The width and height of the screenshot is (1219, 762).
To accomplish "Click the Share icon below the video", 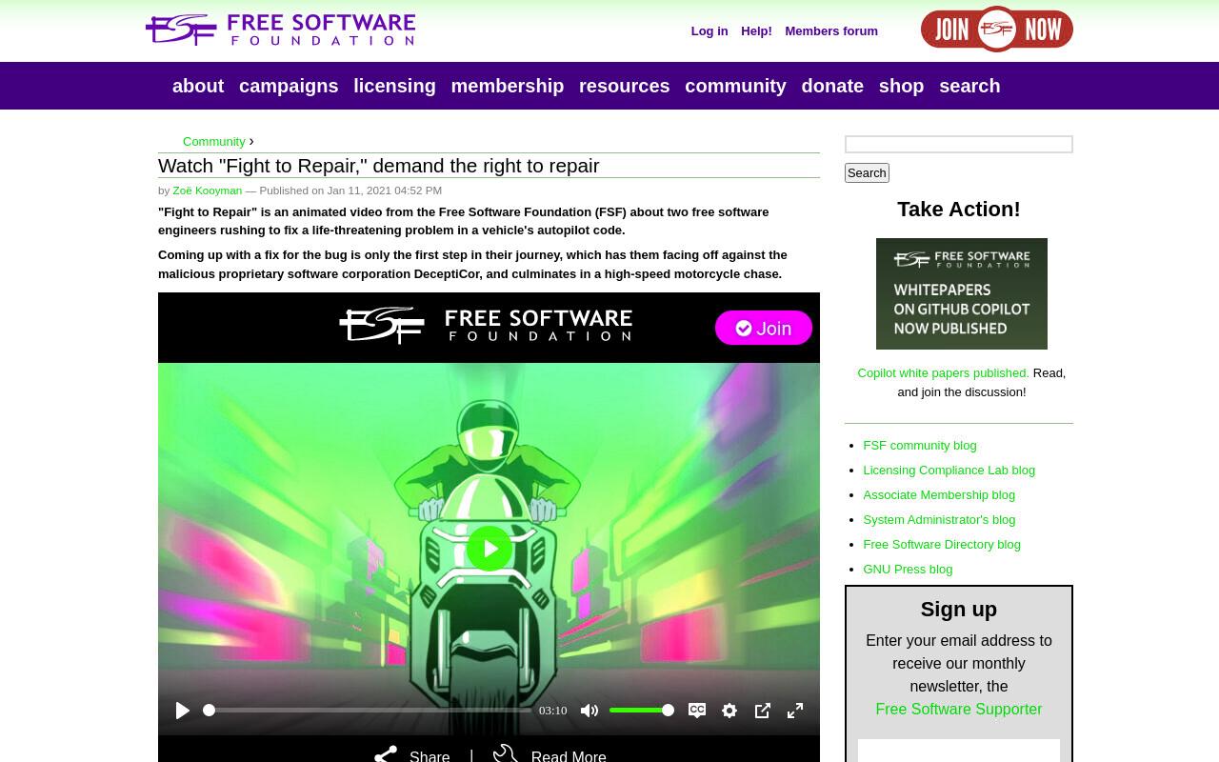I will coord(386,755).
